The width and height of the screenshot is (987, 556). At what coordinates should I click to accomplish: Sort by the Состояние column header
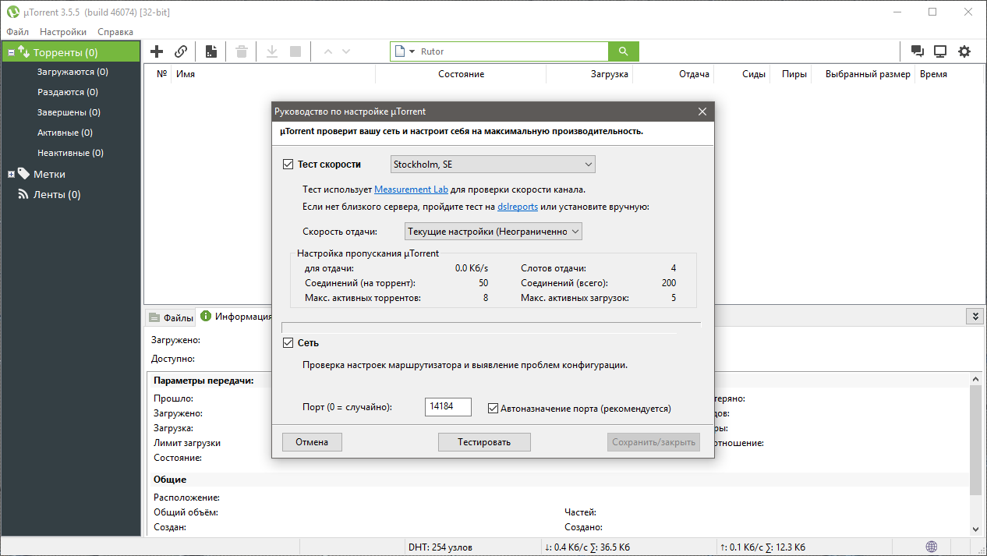(461, 74)
